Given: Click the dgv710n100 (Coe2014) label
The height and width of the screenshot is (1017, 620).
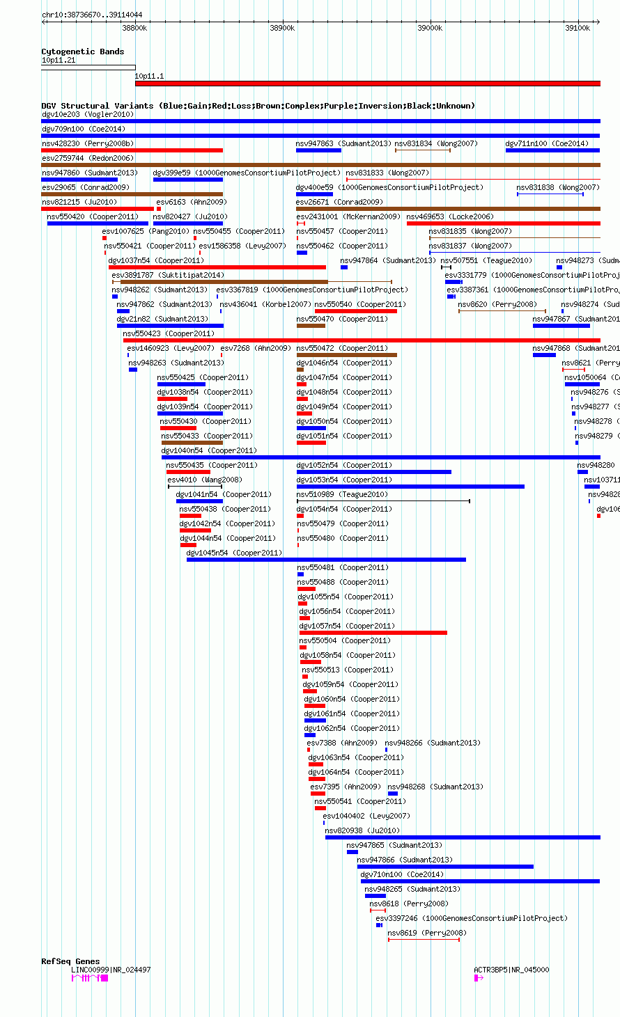Looking at the screenshot, I should click(x=403, y=874).
